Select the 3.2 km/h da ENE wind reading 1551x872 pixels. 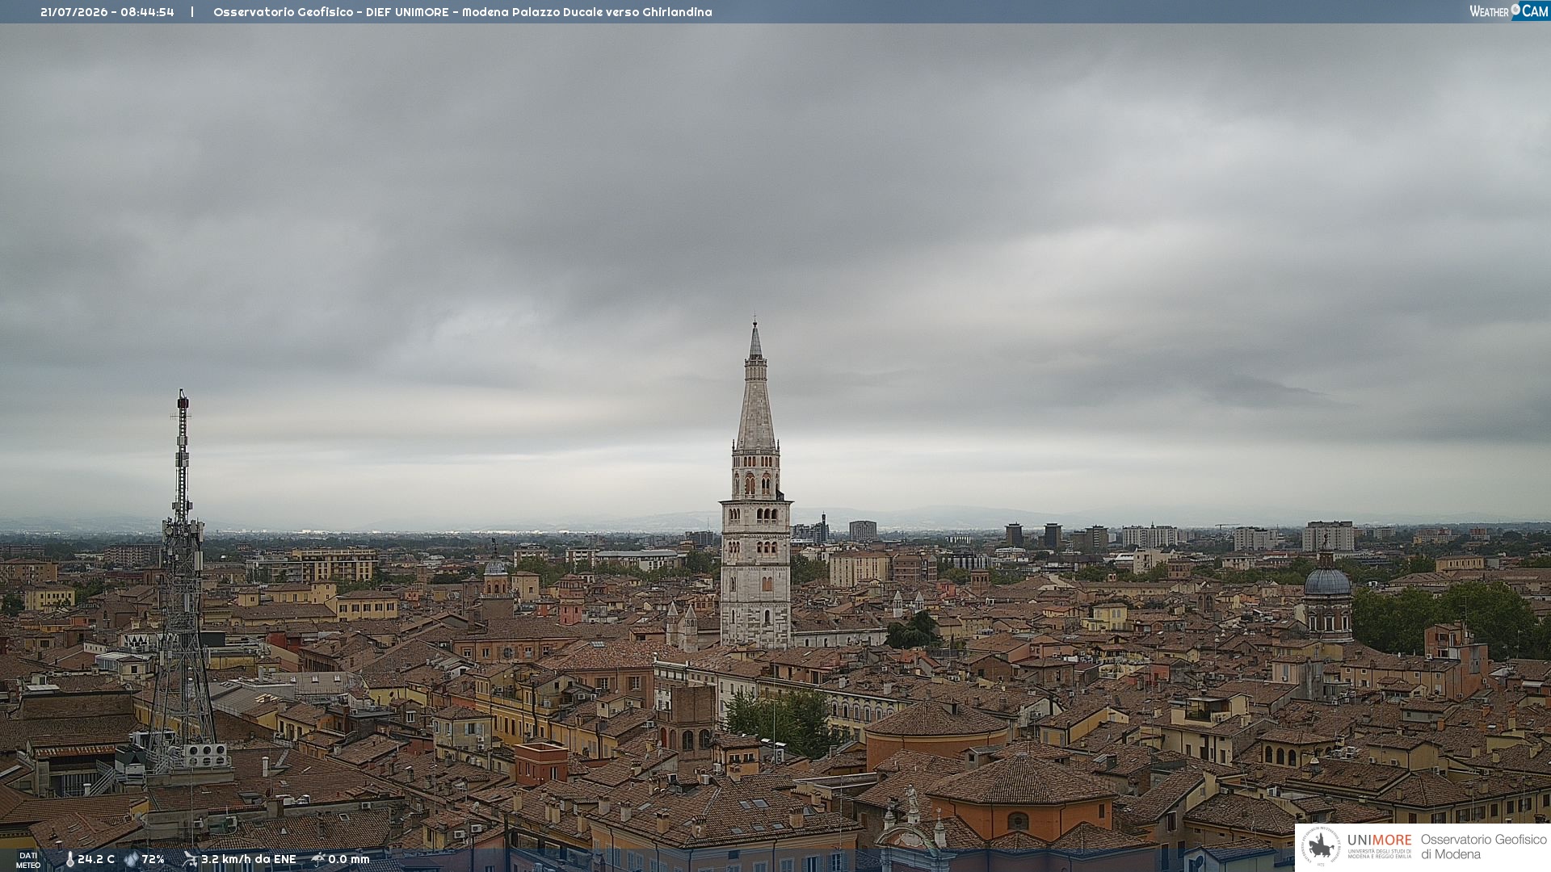(249, 859)
